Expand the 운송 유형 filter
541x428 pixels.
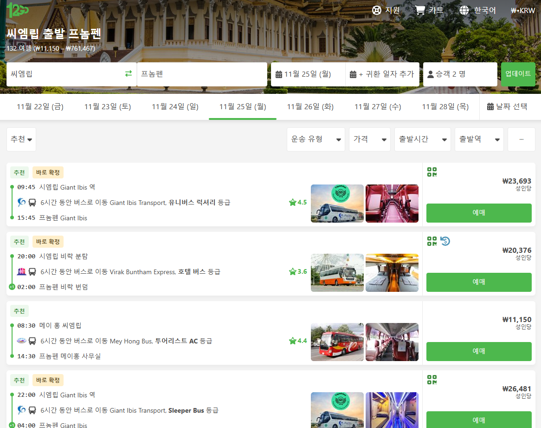pyautogui.click(x=316, y=139)
